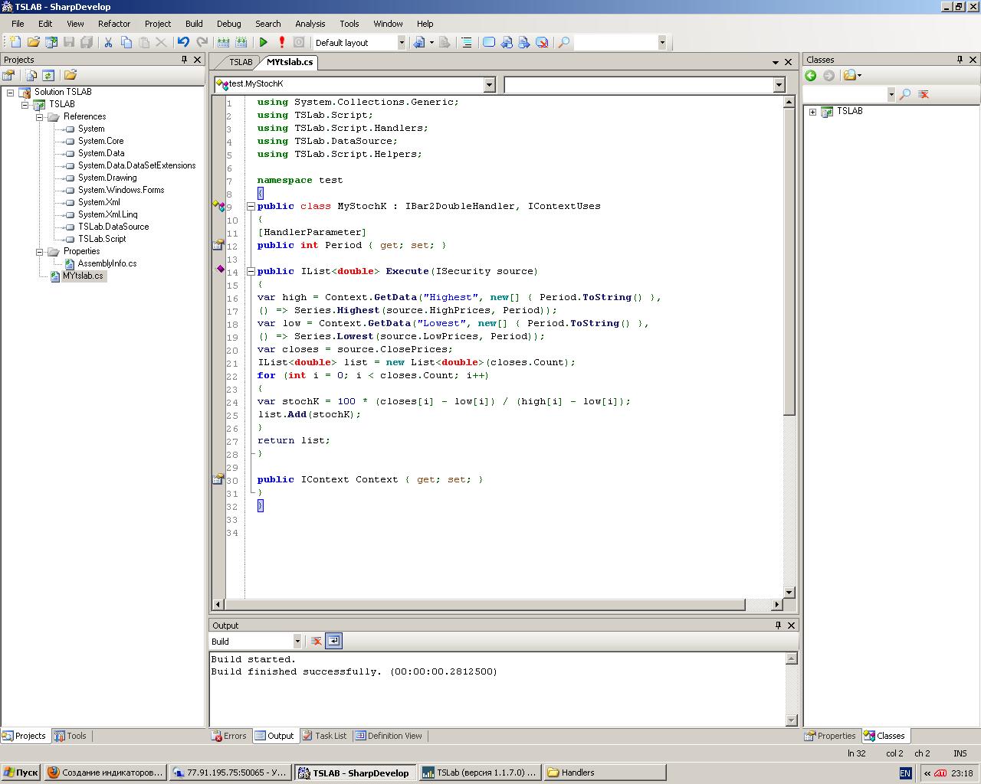981x784 pixels.
Task: Open the Refactor menu
Action: pos(114,24)
